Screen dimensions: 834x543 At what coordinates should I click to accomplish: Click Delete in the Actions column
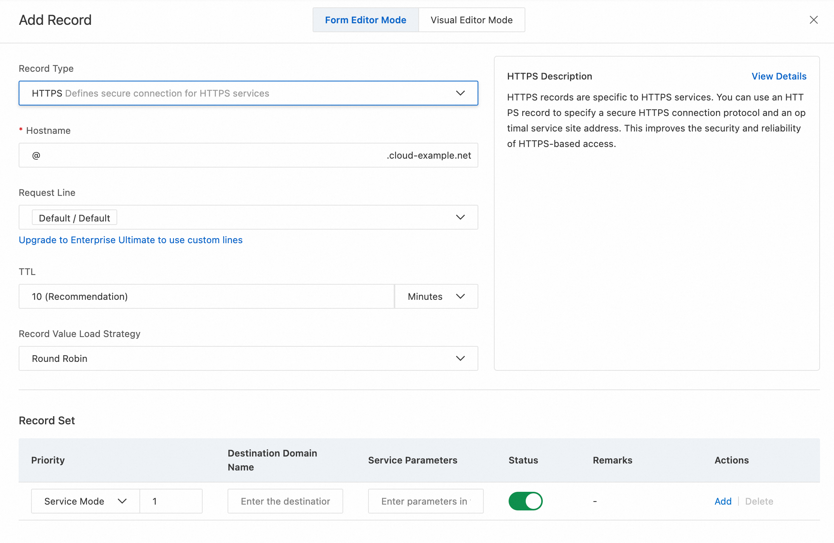pyautogui.click(x=759, y=501)
